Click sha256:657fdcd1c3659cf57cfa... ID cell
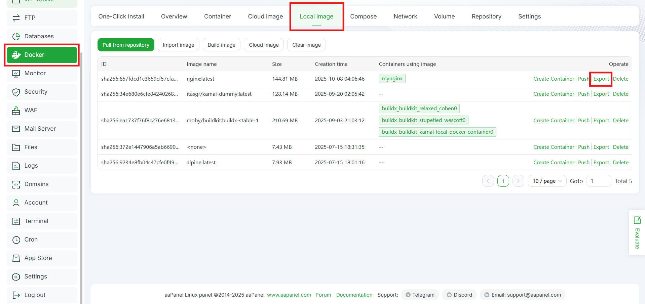The width and height of the screenshot is (645, 304). coord(140,79)
